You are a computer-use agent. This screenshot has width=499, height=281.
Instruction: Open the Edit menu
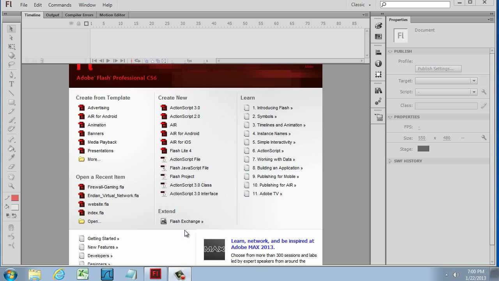click(x=38, y=5)
